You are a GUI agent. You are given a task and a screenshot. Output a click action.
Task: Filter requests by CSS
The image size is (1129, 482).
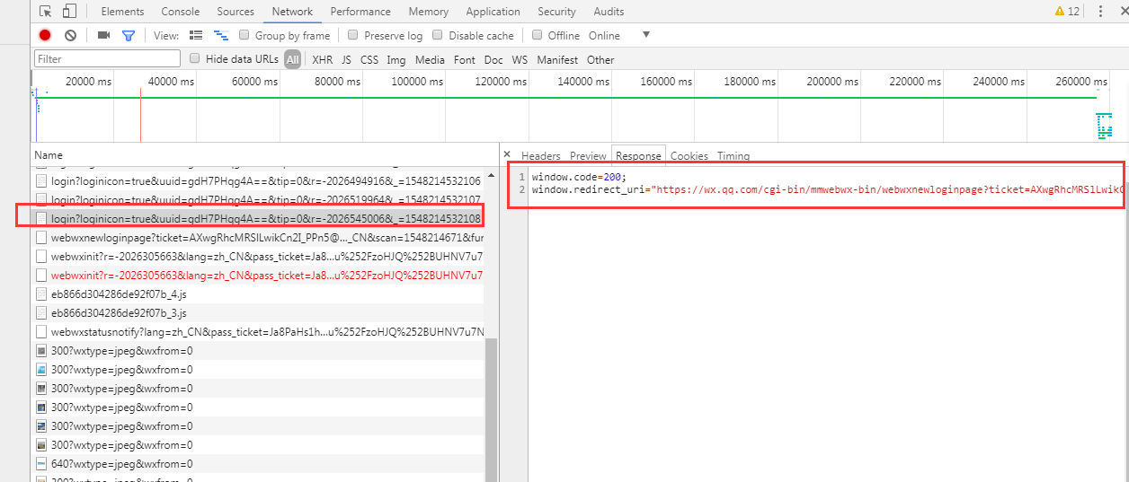click(x=369, y=59)
